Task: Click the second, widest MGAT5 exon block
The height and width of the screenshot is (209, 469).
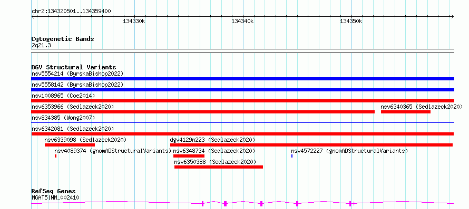Action: 225,204
